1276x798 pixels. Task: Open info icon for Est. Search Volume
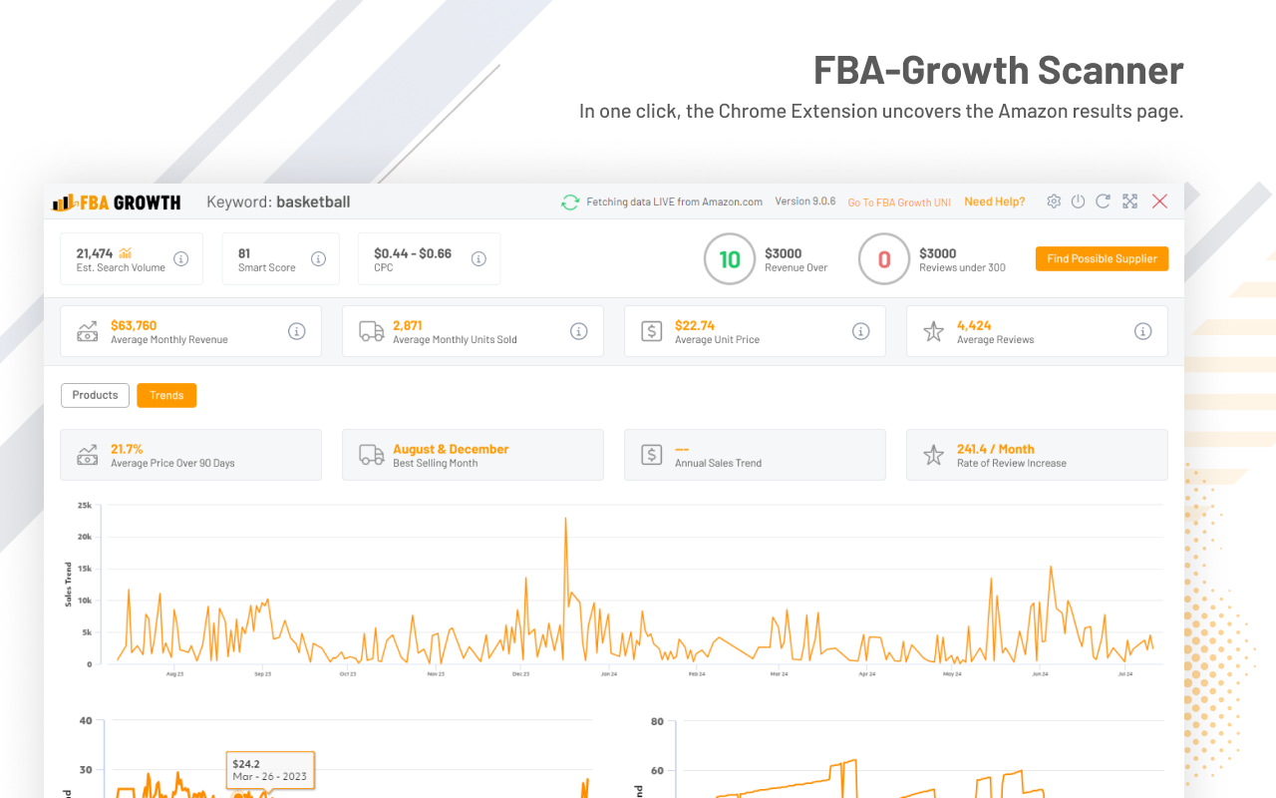(x=181, y=259)
